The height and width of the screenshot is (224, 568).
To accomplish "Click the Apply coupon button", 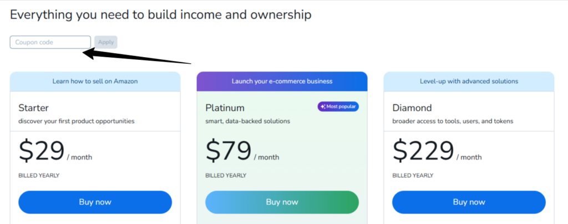I will coord(106,42).
